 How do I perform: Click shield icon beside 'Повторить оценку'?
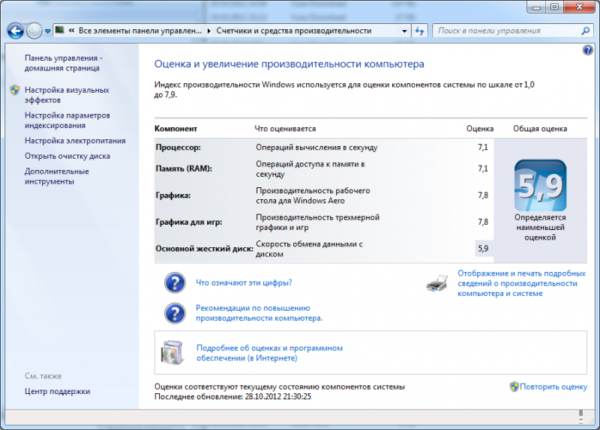[514, 387]
